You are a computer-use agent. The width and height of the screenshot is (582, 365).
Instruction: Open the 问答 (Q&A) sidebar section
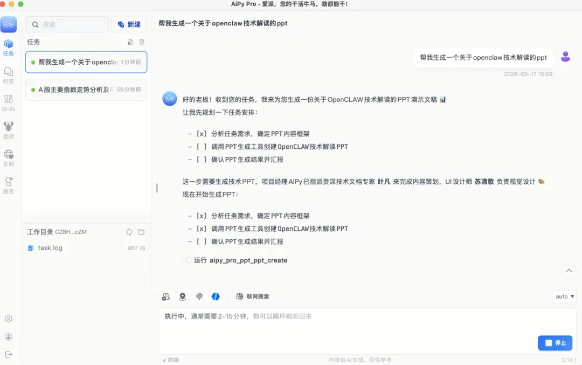coord(8,74)
